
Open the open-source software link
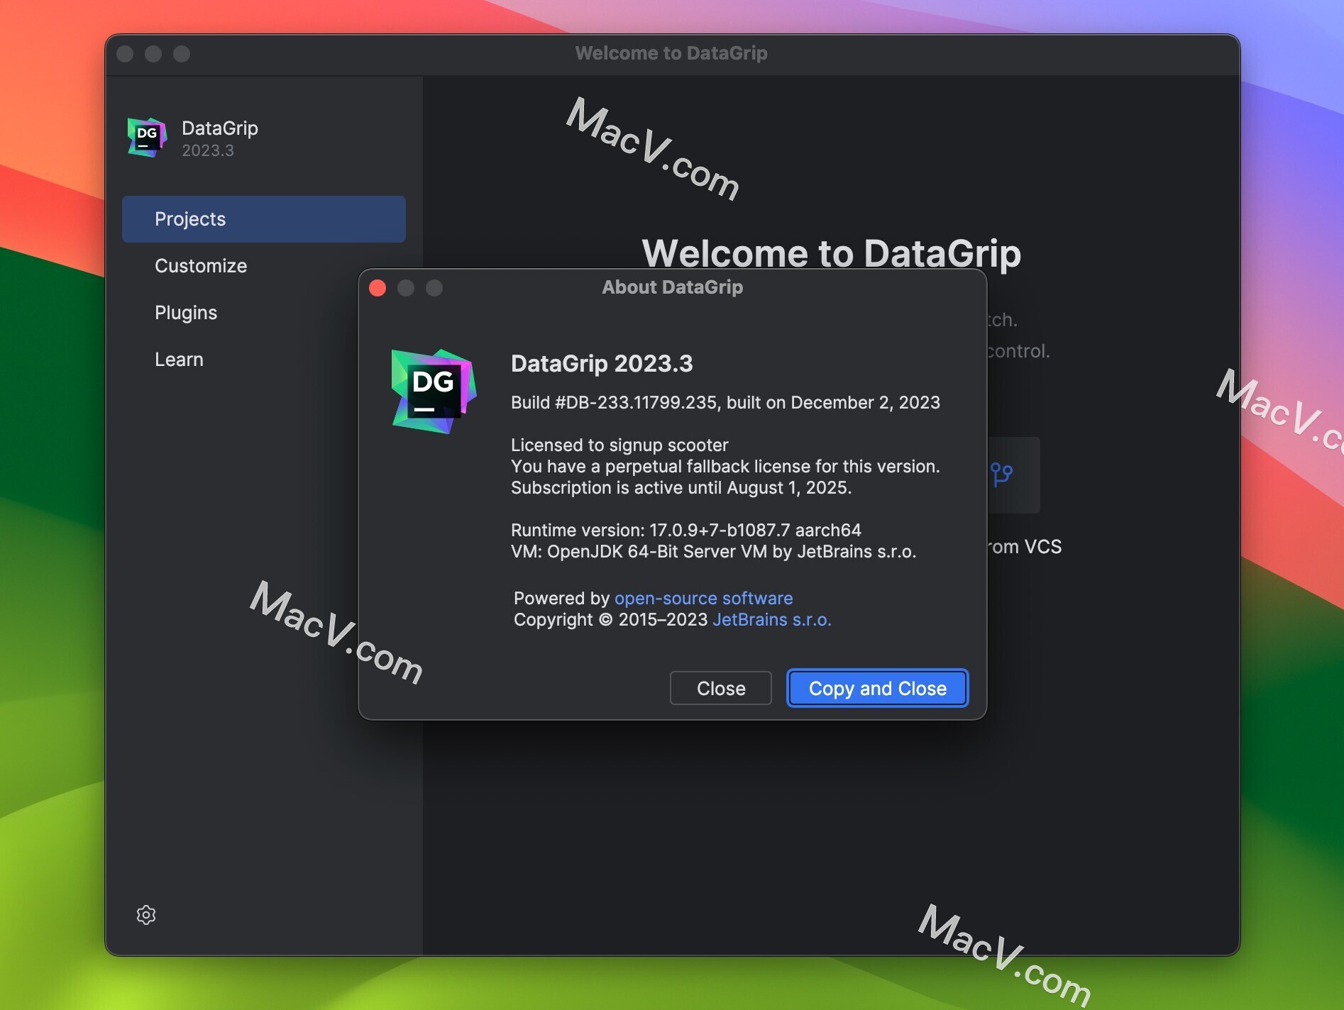point(703,598)
